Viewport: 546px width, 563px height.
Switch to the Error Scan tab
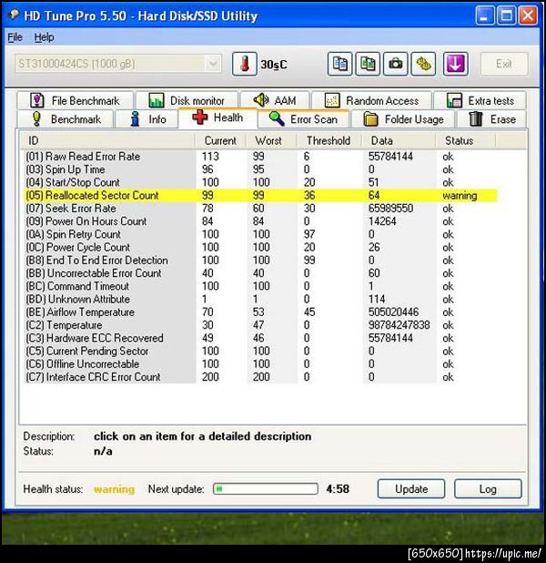point(304,119)
